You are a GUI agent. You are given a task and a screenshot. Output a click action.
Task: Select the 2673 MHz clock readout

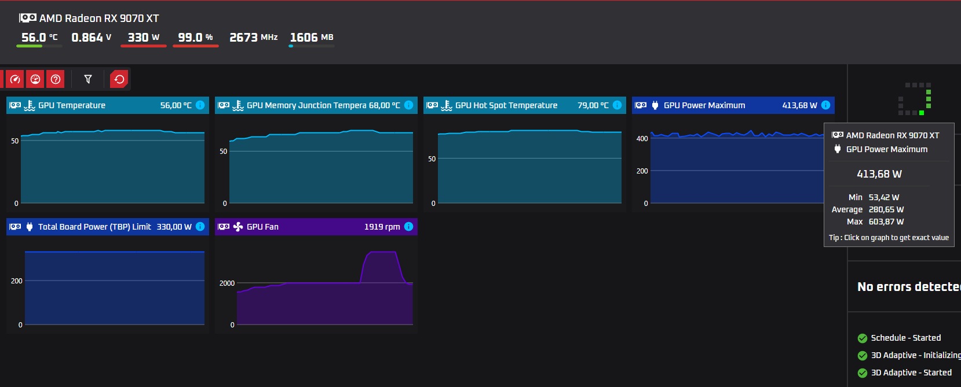pos(254,38)
